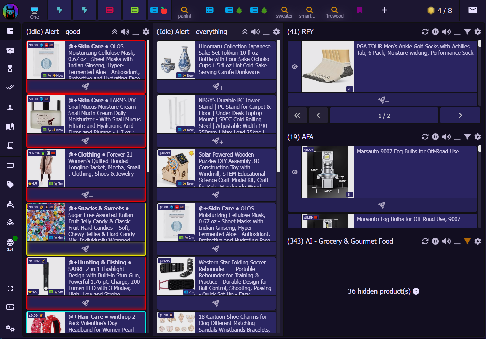
Task: Click the price tag sidebar icon
Action: click(10, 184)
